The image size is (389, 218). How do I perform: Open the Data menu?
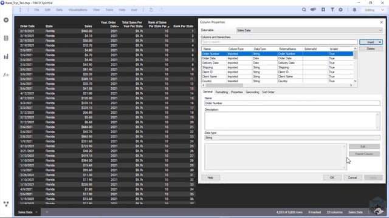[x=60, y=10]
